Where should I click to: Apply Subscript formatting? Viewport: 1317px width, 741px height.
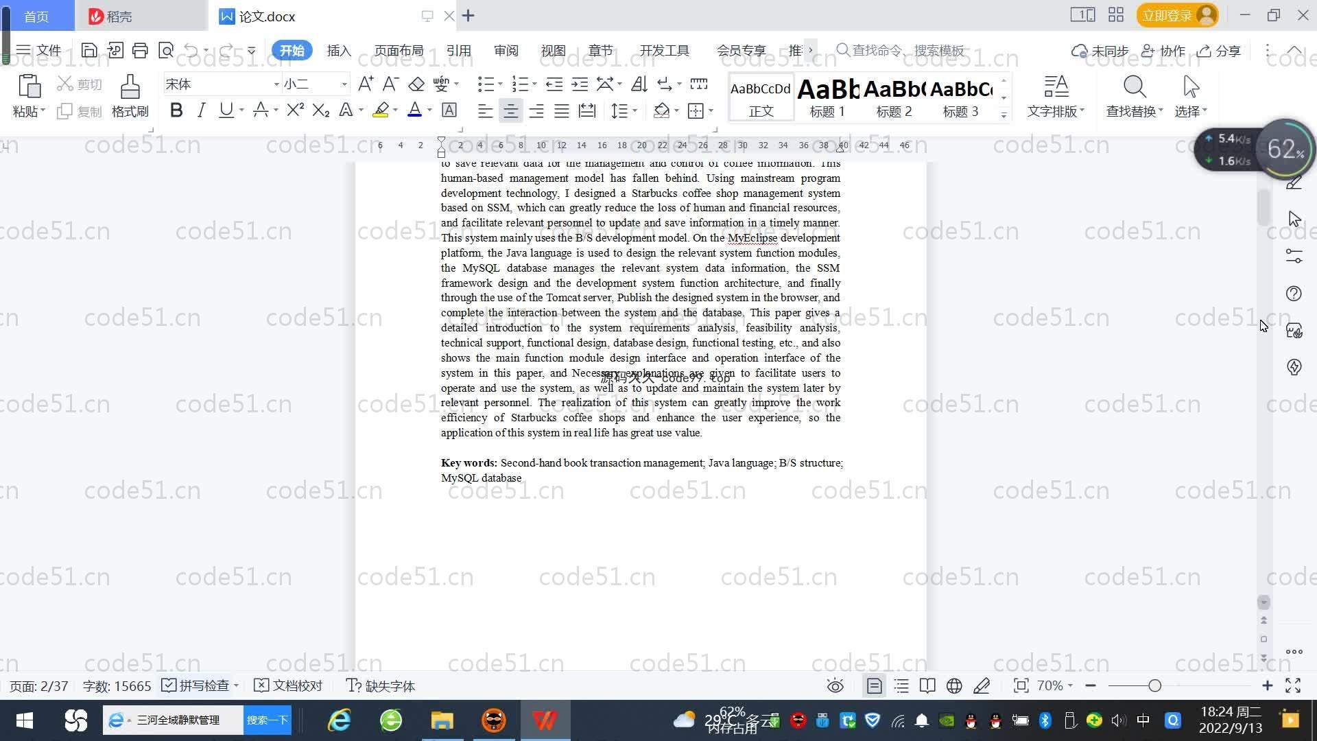(321, 110)
